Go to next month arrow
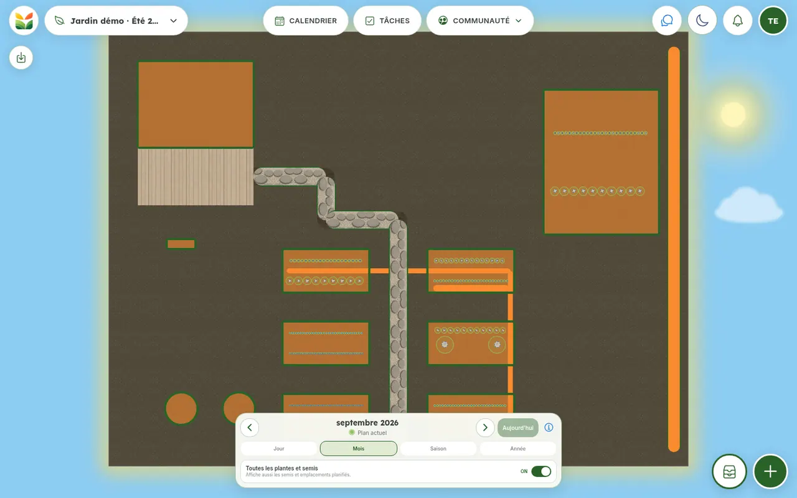This screenshot has width=797, height=498. 485,428
